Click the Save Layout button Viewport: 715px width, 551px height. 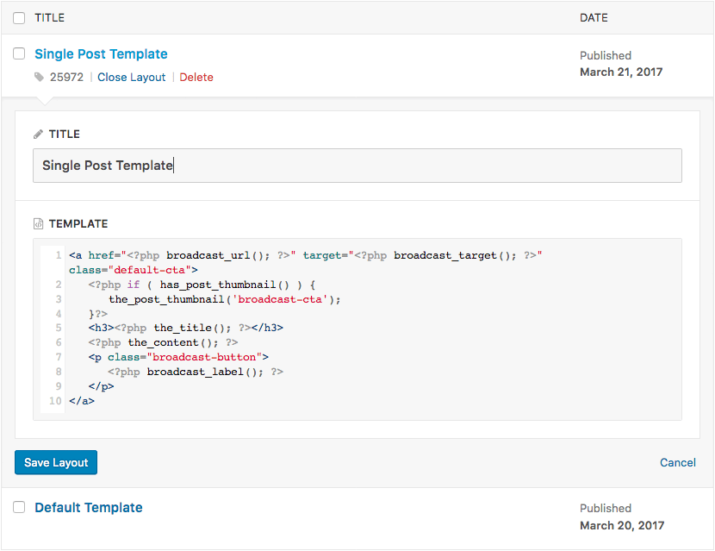56,462
